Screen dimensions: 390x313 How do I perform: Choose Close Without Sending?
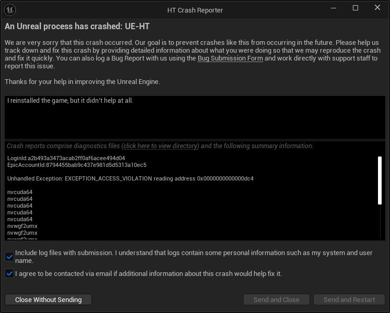(48, 299)
